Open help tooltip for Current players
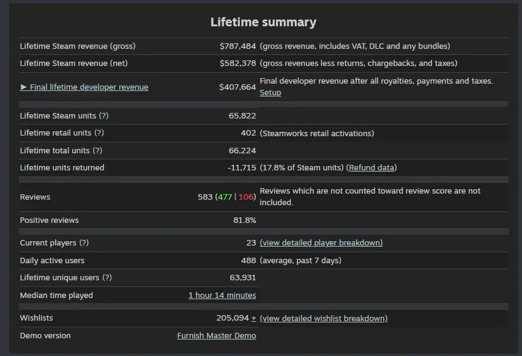 click(84, 242)
